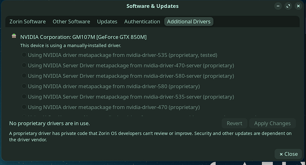Viewport: 306px width, 165px height.
Task: Open the Zorin Software tab
Action: pos(27,22)
